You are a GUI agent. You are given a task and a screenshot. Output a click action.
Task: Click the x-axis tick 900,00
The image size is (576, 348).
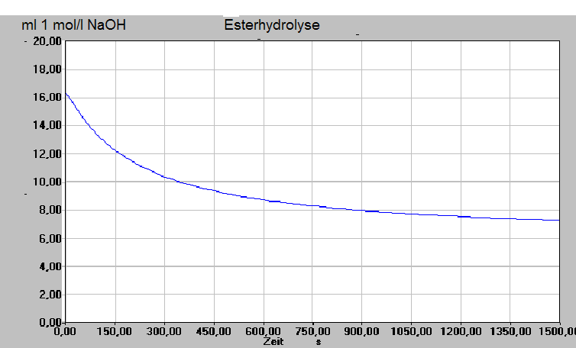(x=362, y=331)
